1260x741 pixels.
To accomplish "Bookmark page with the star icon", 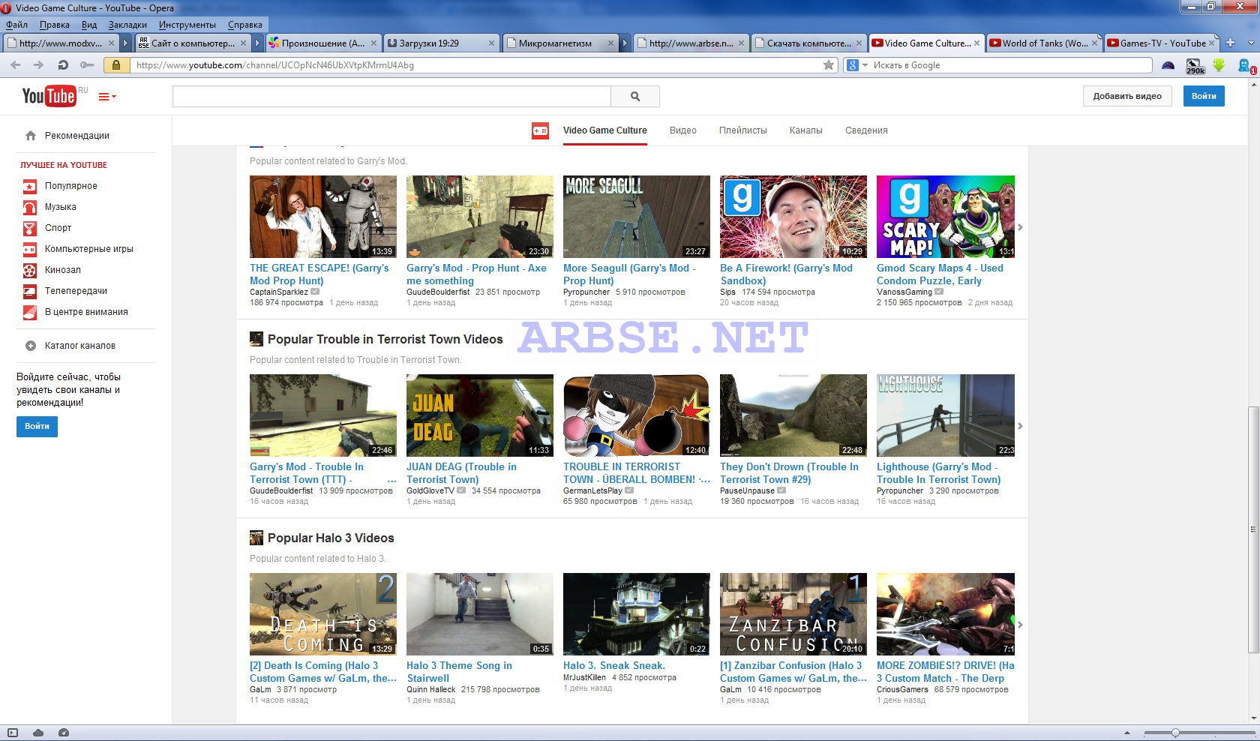I will click(829, 65).
